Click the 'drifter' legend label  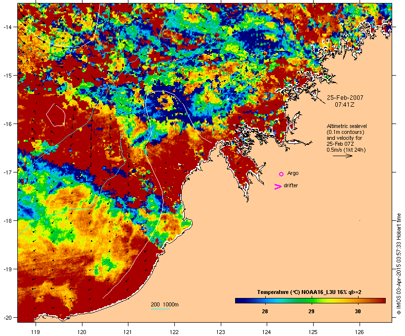click(290, 185)
